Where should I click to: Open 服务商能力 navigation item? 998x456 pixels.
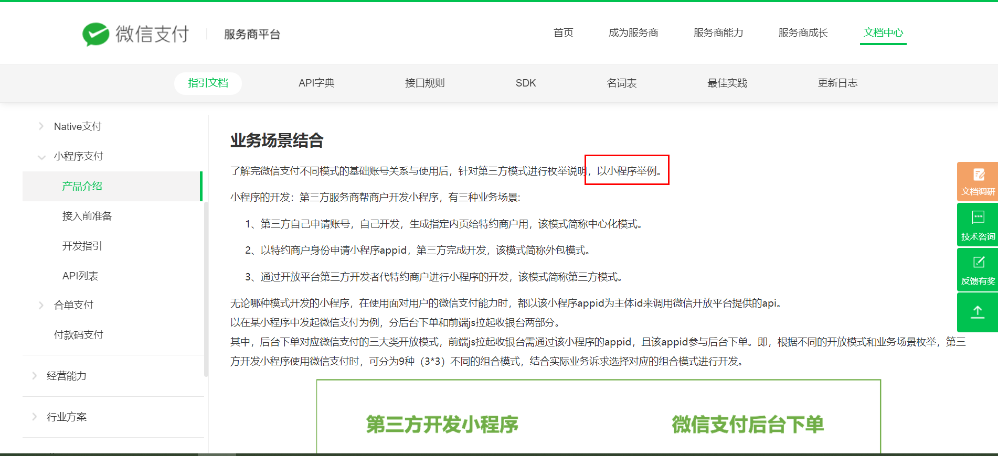(x=718, y=32)
